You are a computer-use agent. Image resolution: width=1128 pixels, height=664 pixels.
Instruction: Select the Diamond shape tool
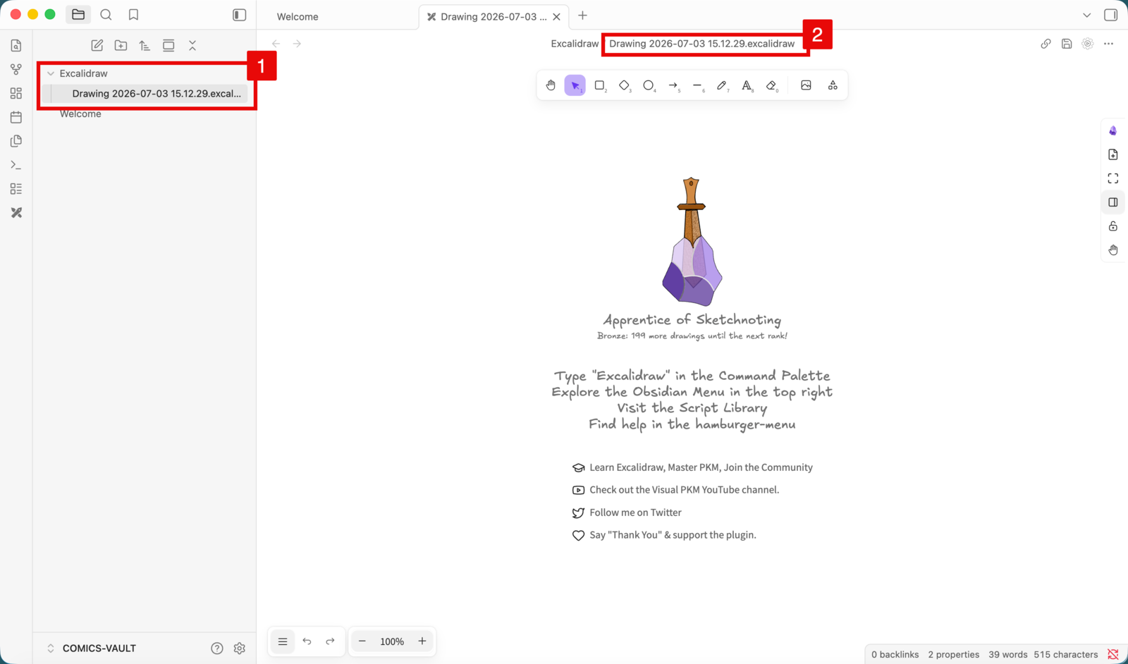coord(625,85)
